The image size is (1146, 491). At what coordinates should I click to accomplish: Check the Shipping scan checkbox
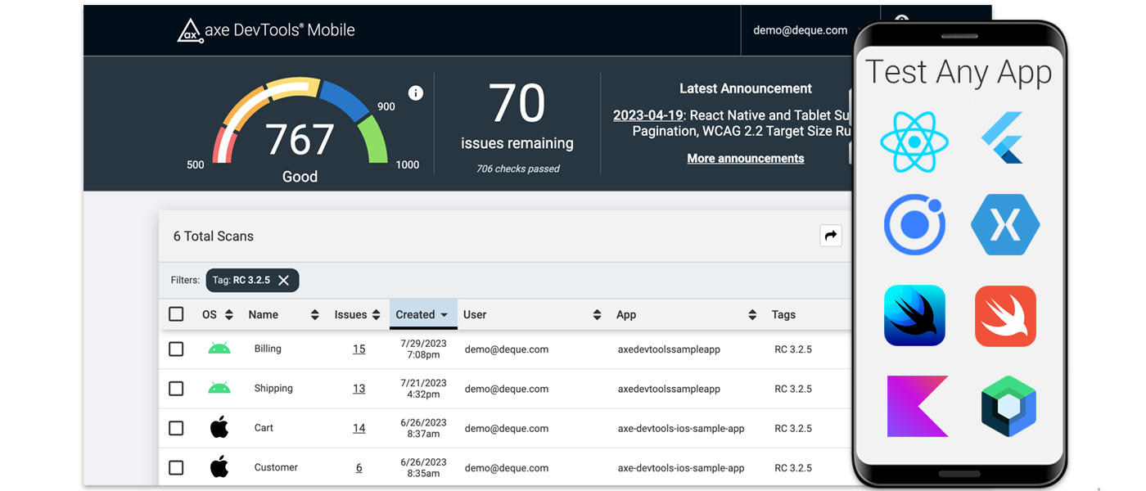(176, 388)
